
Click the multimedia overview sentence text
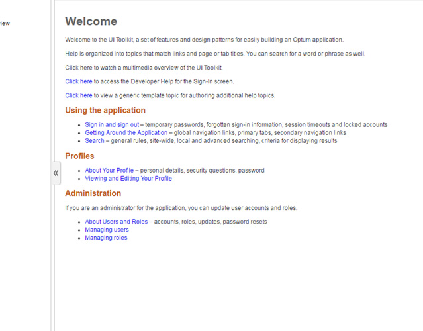point(144,68)
